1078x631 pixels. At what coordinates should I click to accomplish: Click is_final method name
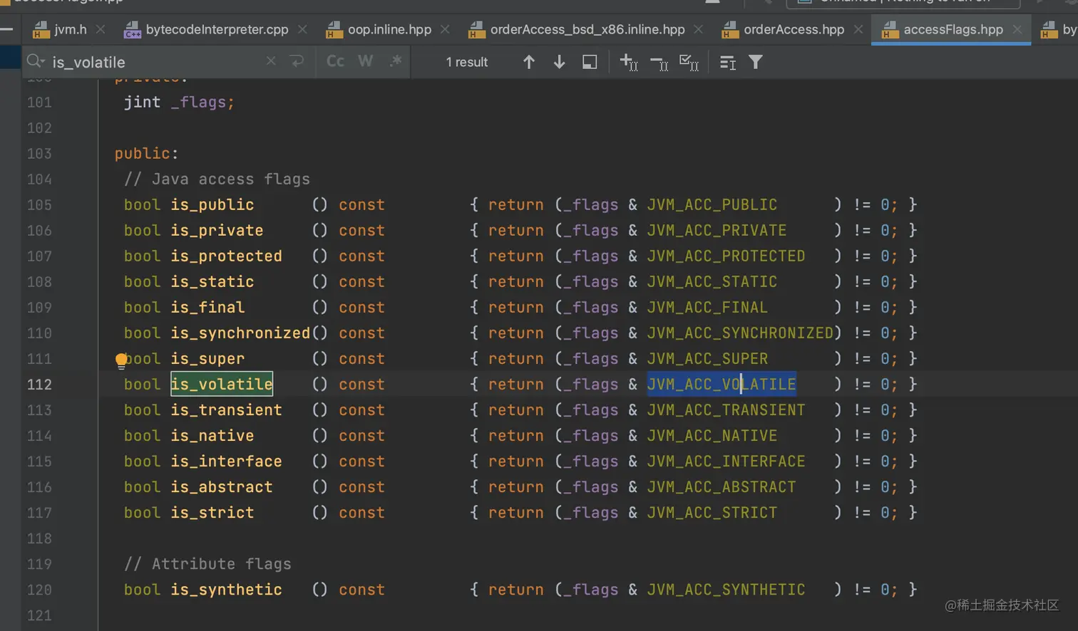pyautogui.click(x=207, y=307)
